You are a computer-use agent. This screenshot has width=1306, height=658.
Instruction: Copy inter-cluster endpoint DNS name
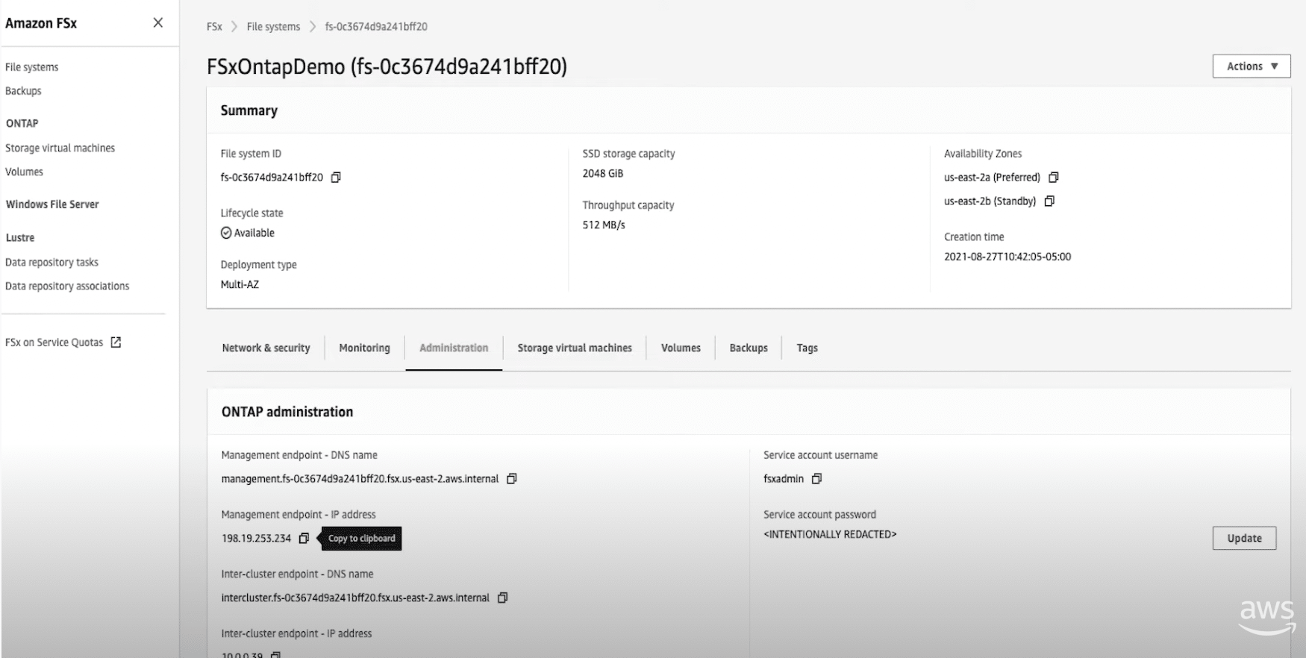pyautogui.click(x=503, y=598)
